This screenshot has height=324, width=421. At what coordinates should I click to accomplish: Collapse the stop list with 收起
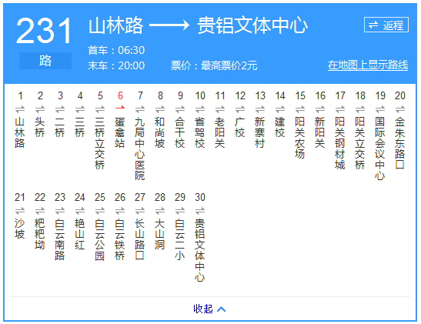click(209, 309)
